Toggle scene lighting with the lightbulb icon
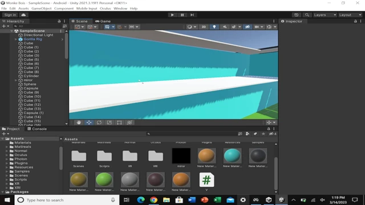This screenshot has height=205, width=365. point(214,27)
